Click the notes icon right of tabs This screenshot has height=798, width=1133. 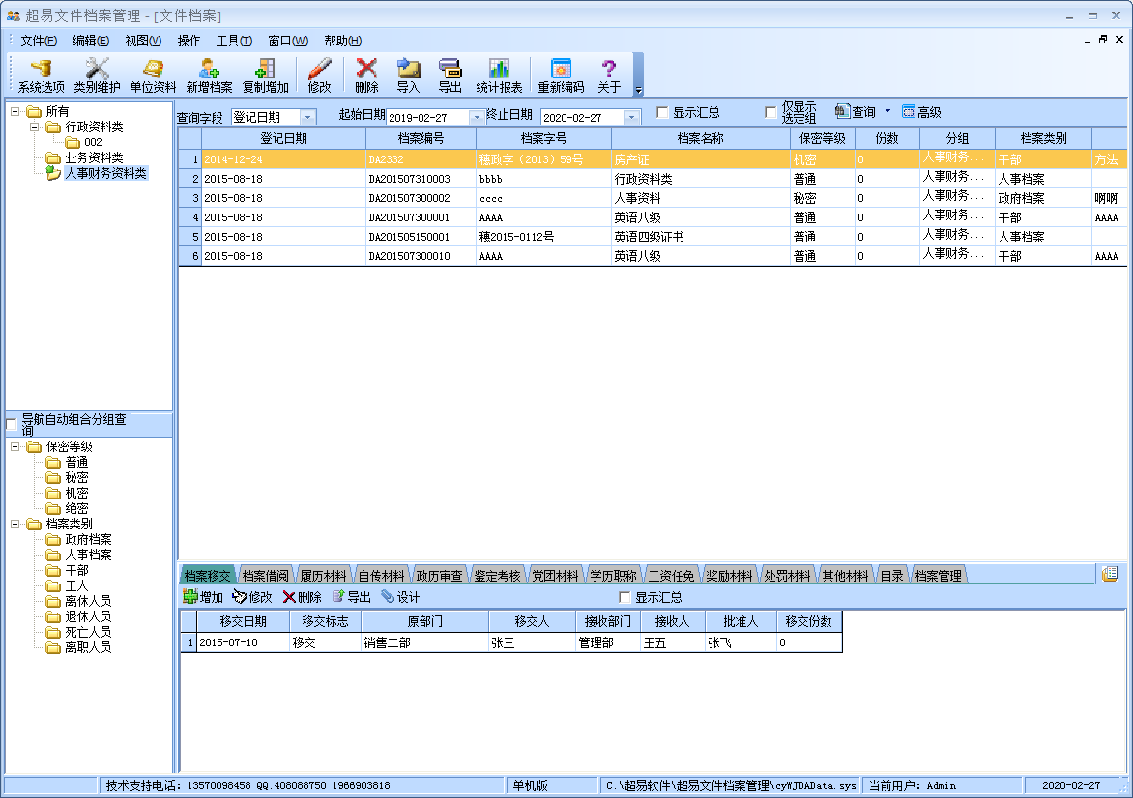(1110, 574)
